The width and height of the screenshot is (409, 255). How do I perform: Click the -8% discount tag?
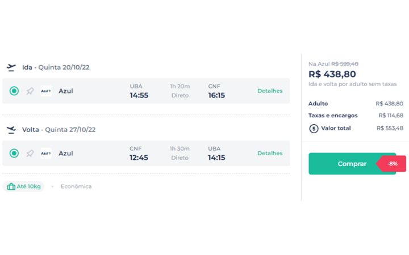click(391, 164)
